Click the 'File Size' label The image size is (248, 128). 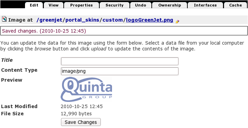tap(12, 114)
